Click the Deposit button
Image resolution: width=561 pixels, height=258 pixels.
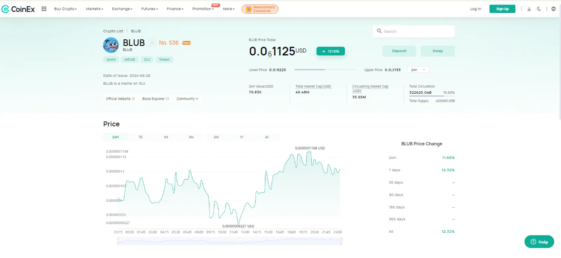(399, 51)
